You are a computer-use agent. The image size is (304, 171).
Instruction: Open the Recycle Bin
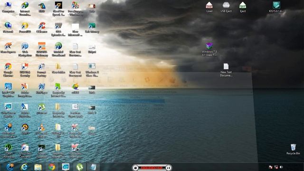(x=293, y=149)
